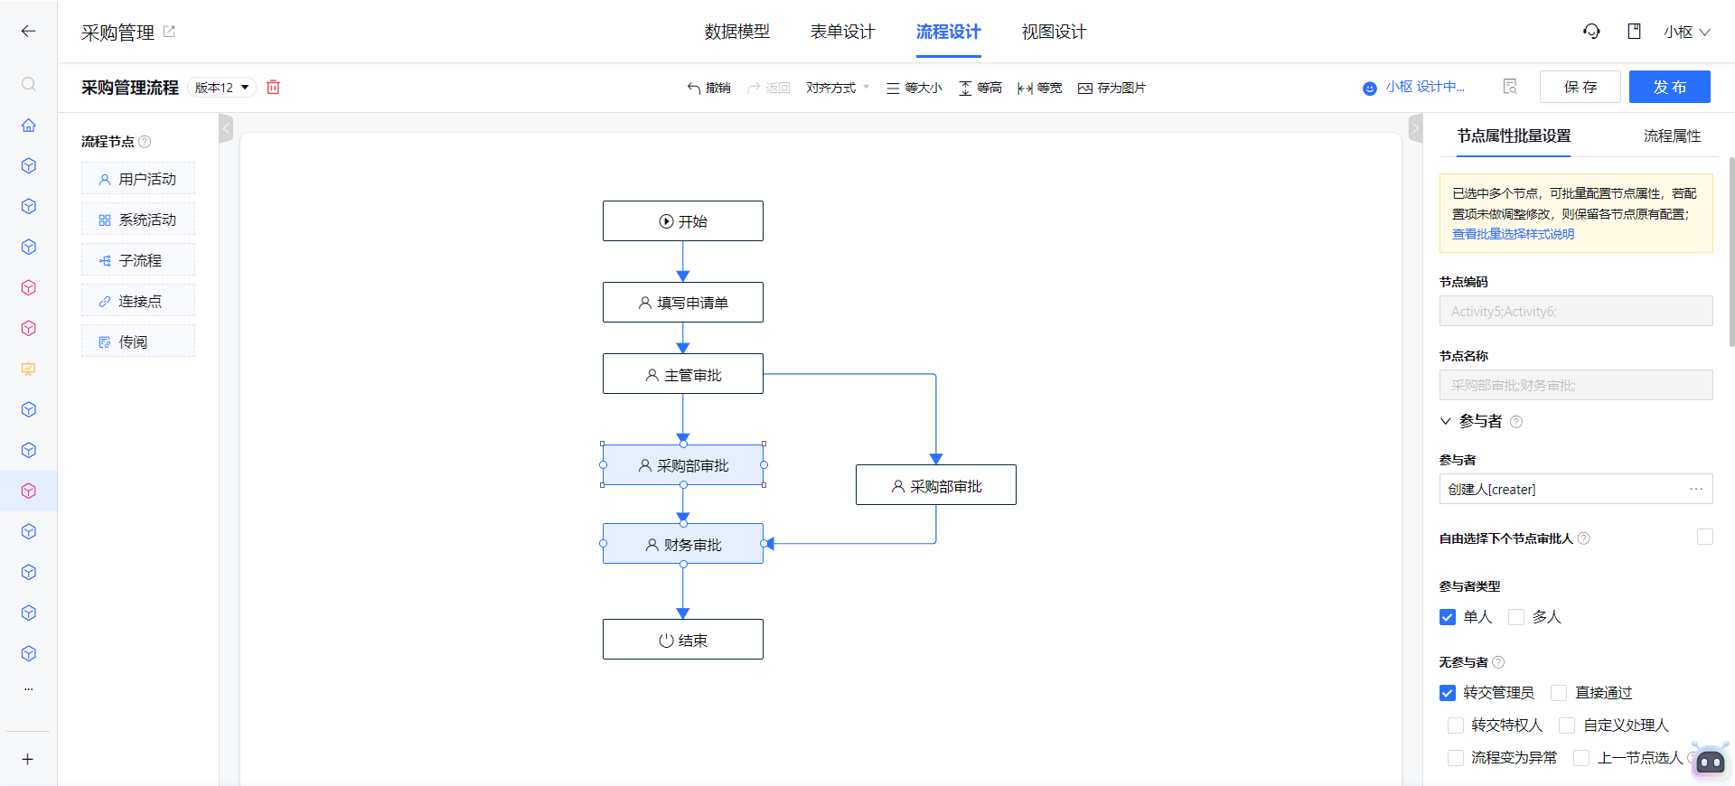Image resolution: width=1735 pixels, height=786 pixels.
Task: Apply 等宽 equal width
Action: pyautogui.click(x=1040, y=88)
